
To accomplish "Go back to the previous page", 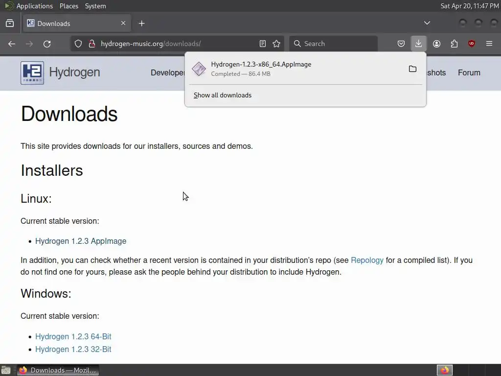I will [x=12, y=44].
